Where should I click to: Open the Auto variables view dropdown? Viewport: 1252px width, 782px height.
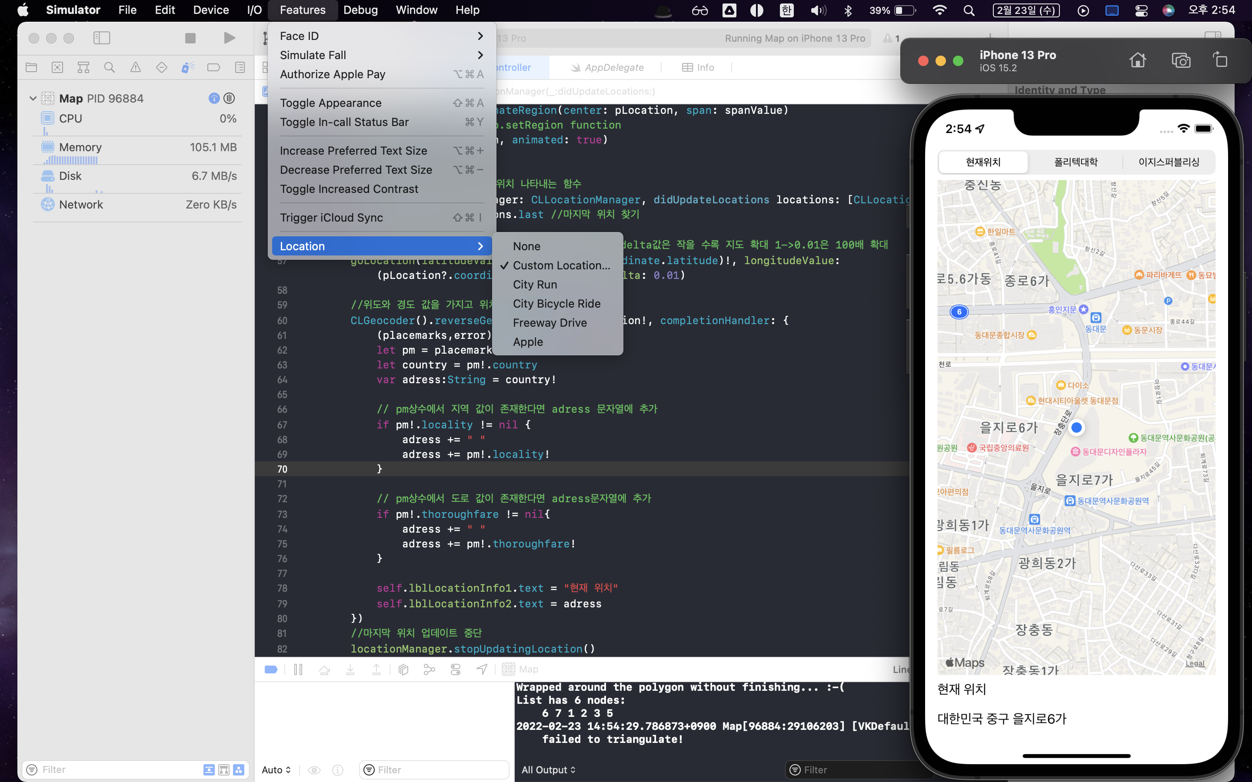coord(276,769)
